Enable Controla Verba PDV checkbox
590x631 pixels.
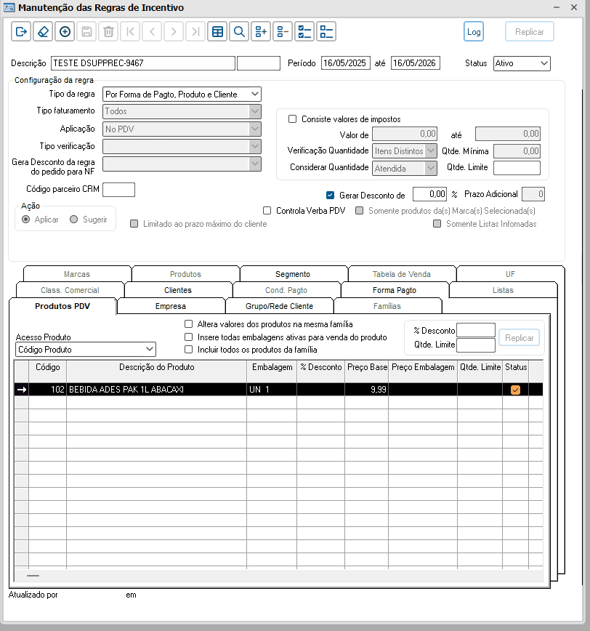(267, 211)
